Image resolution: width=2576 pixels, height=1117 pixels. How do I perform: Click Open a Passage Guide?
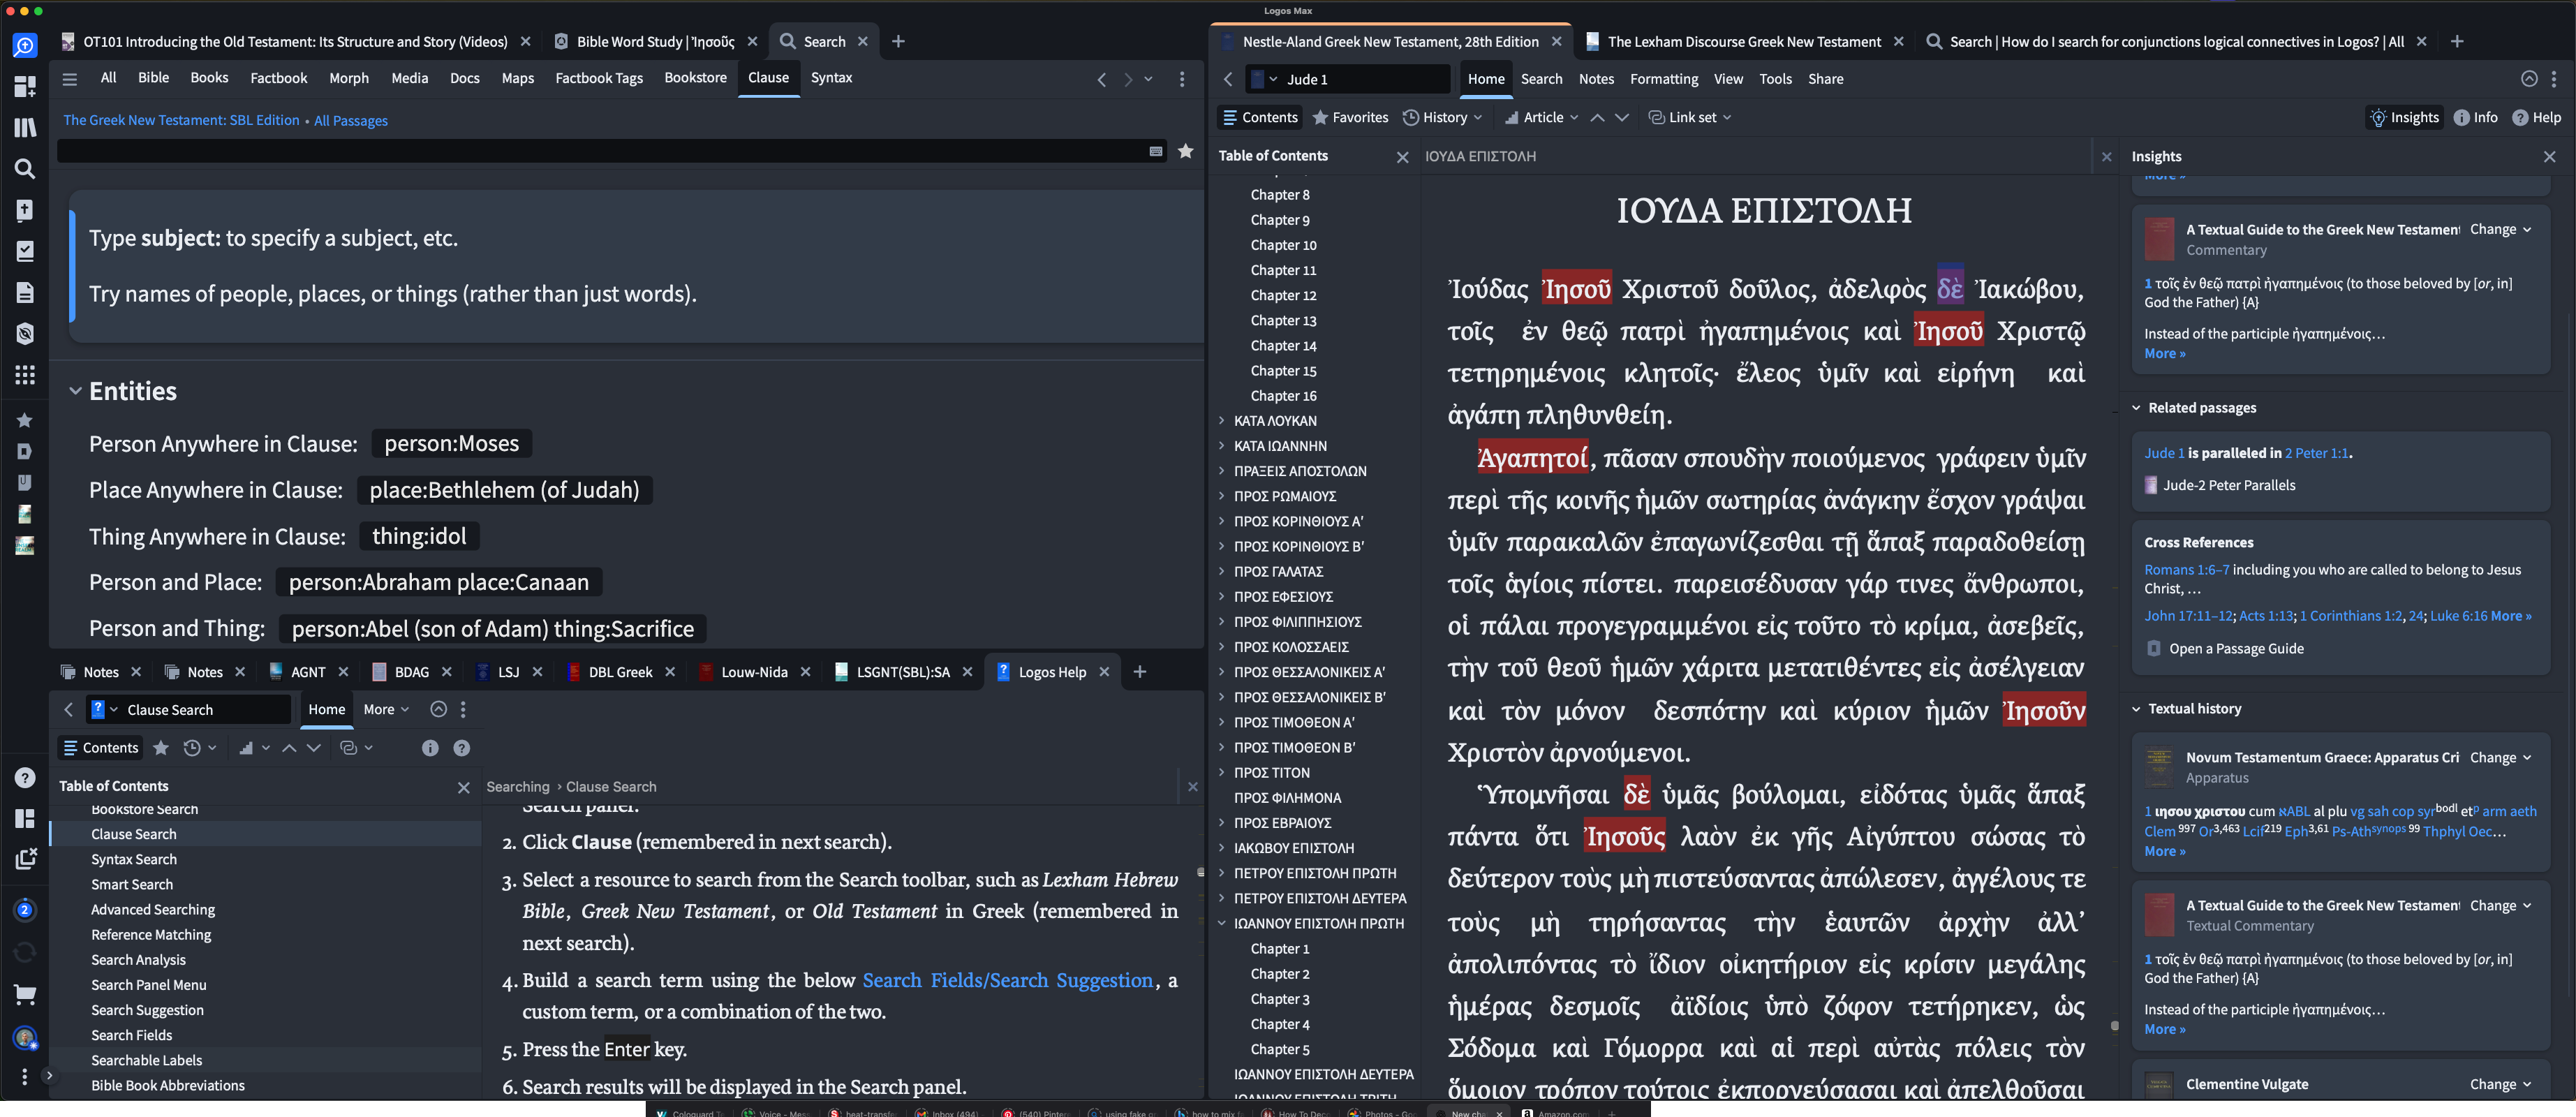coord(2236,648)
